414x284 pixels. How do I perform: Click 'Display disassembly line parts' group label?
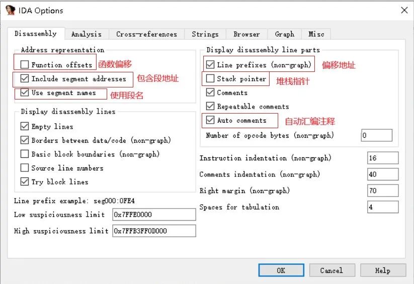tap(263, 50)
